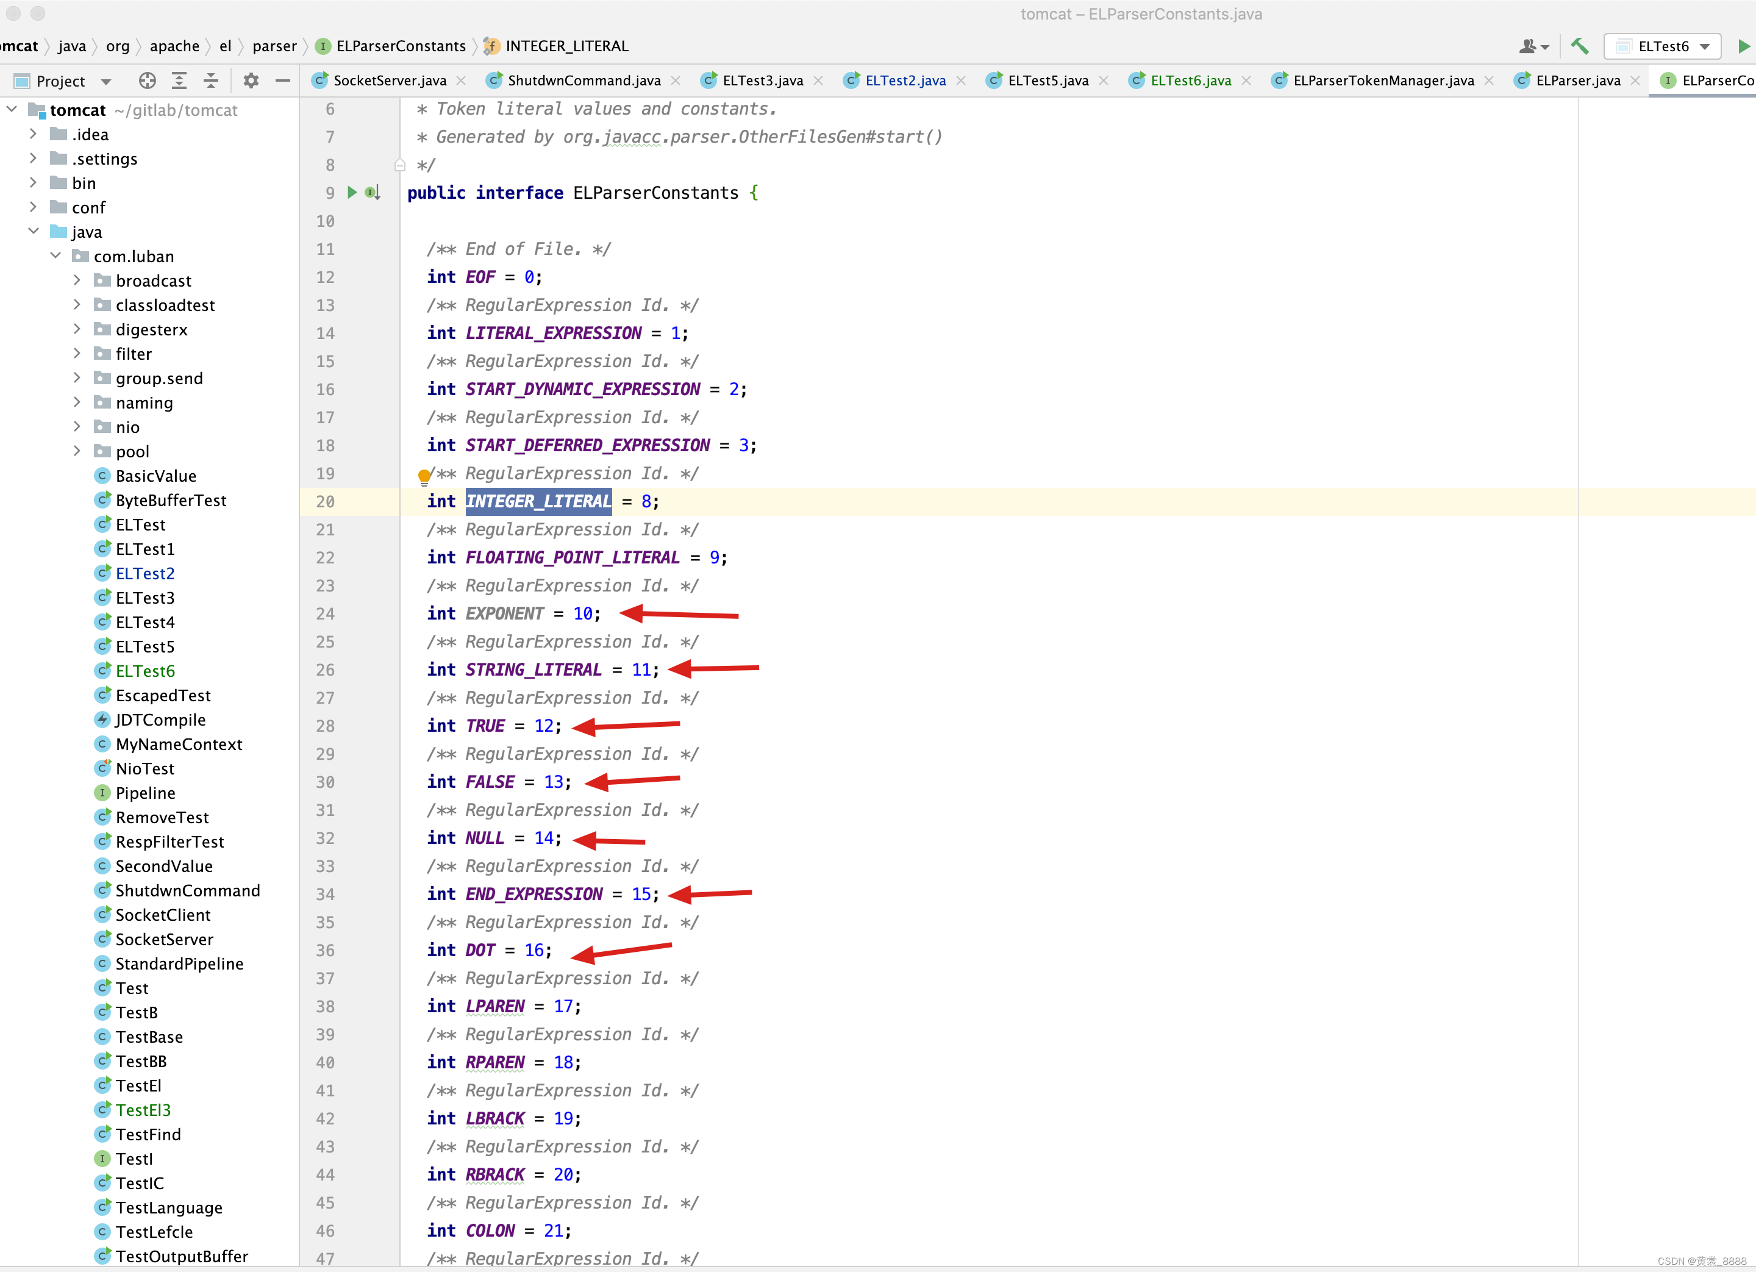Image resolution: width=1756 pixels, height=1272 pixels.
Task: Click the yellow intention lightbulb on line 19
Action: point(424,476)
